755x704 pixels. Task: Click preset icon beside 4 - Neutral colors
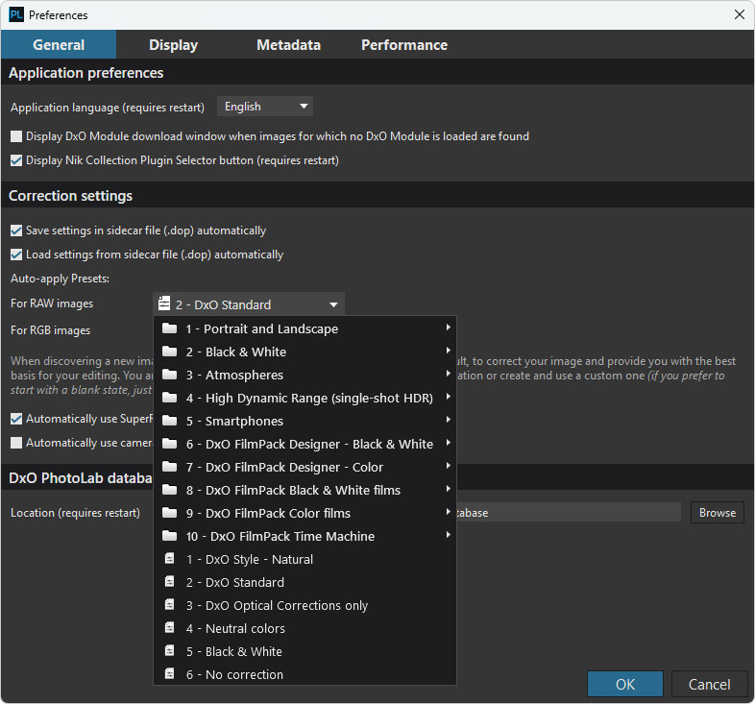[x=169, y=628]
